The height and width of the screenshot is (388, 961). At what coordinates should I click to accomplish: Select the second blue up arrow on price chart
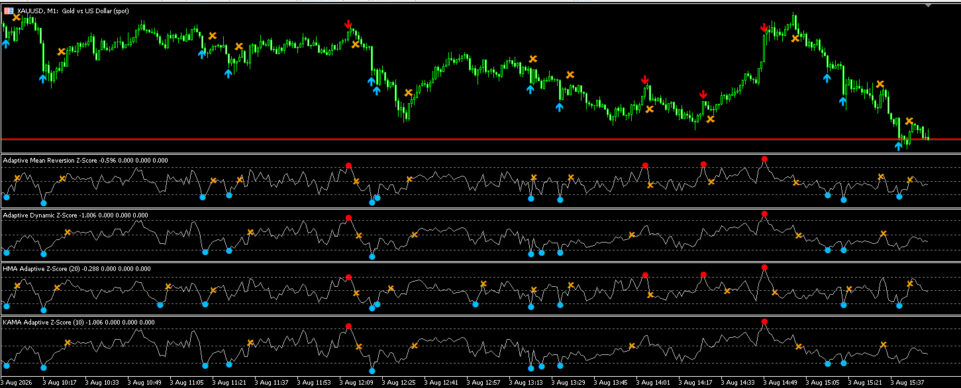point(43,79)
